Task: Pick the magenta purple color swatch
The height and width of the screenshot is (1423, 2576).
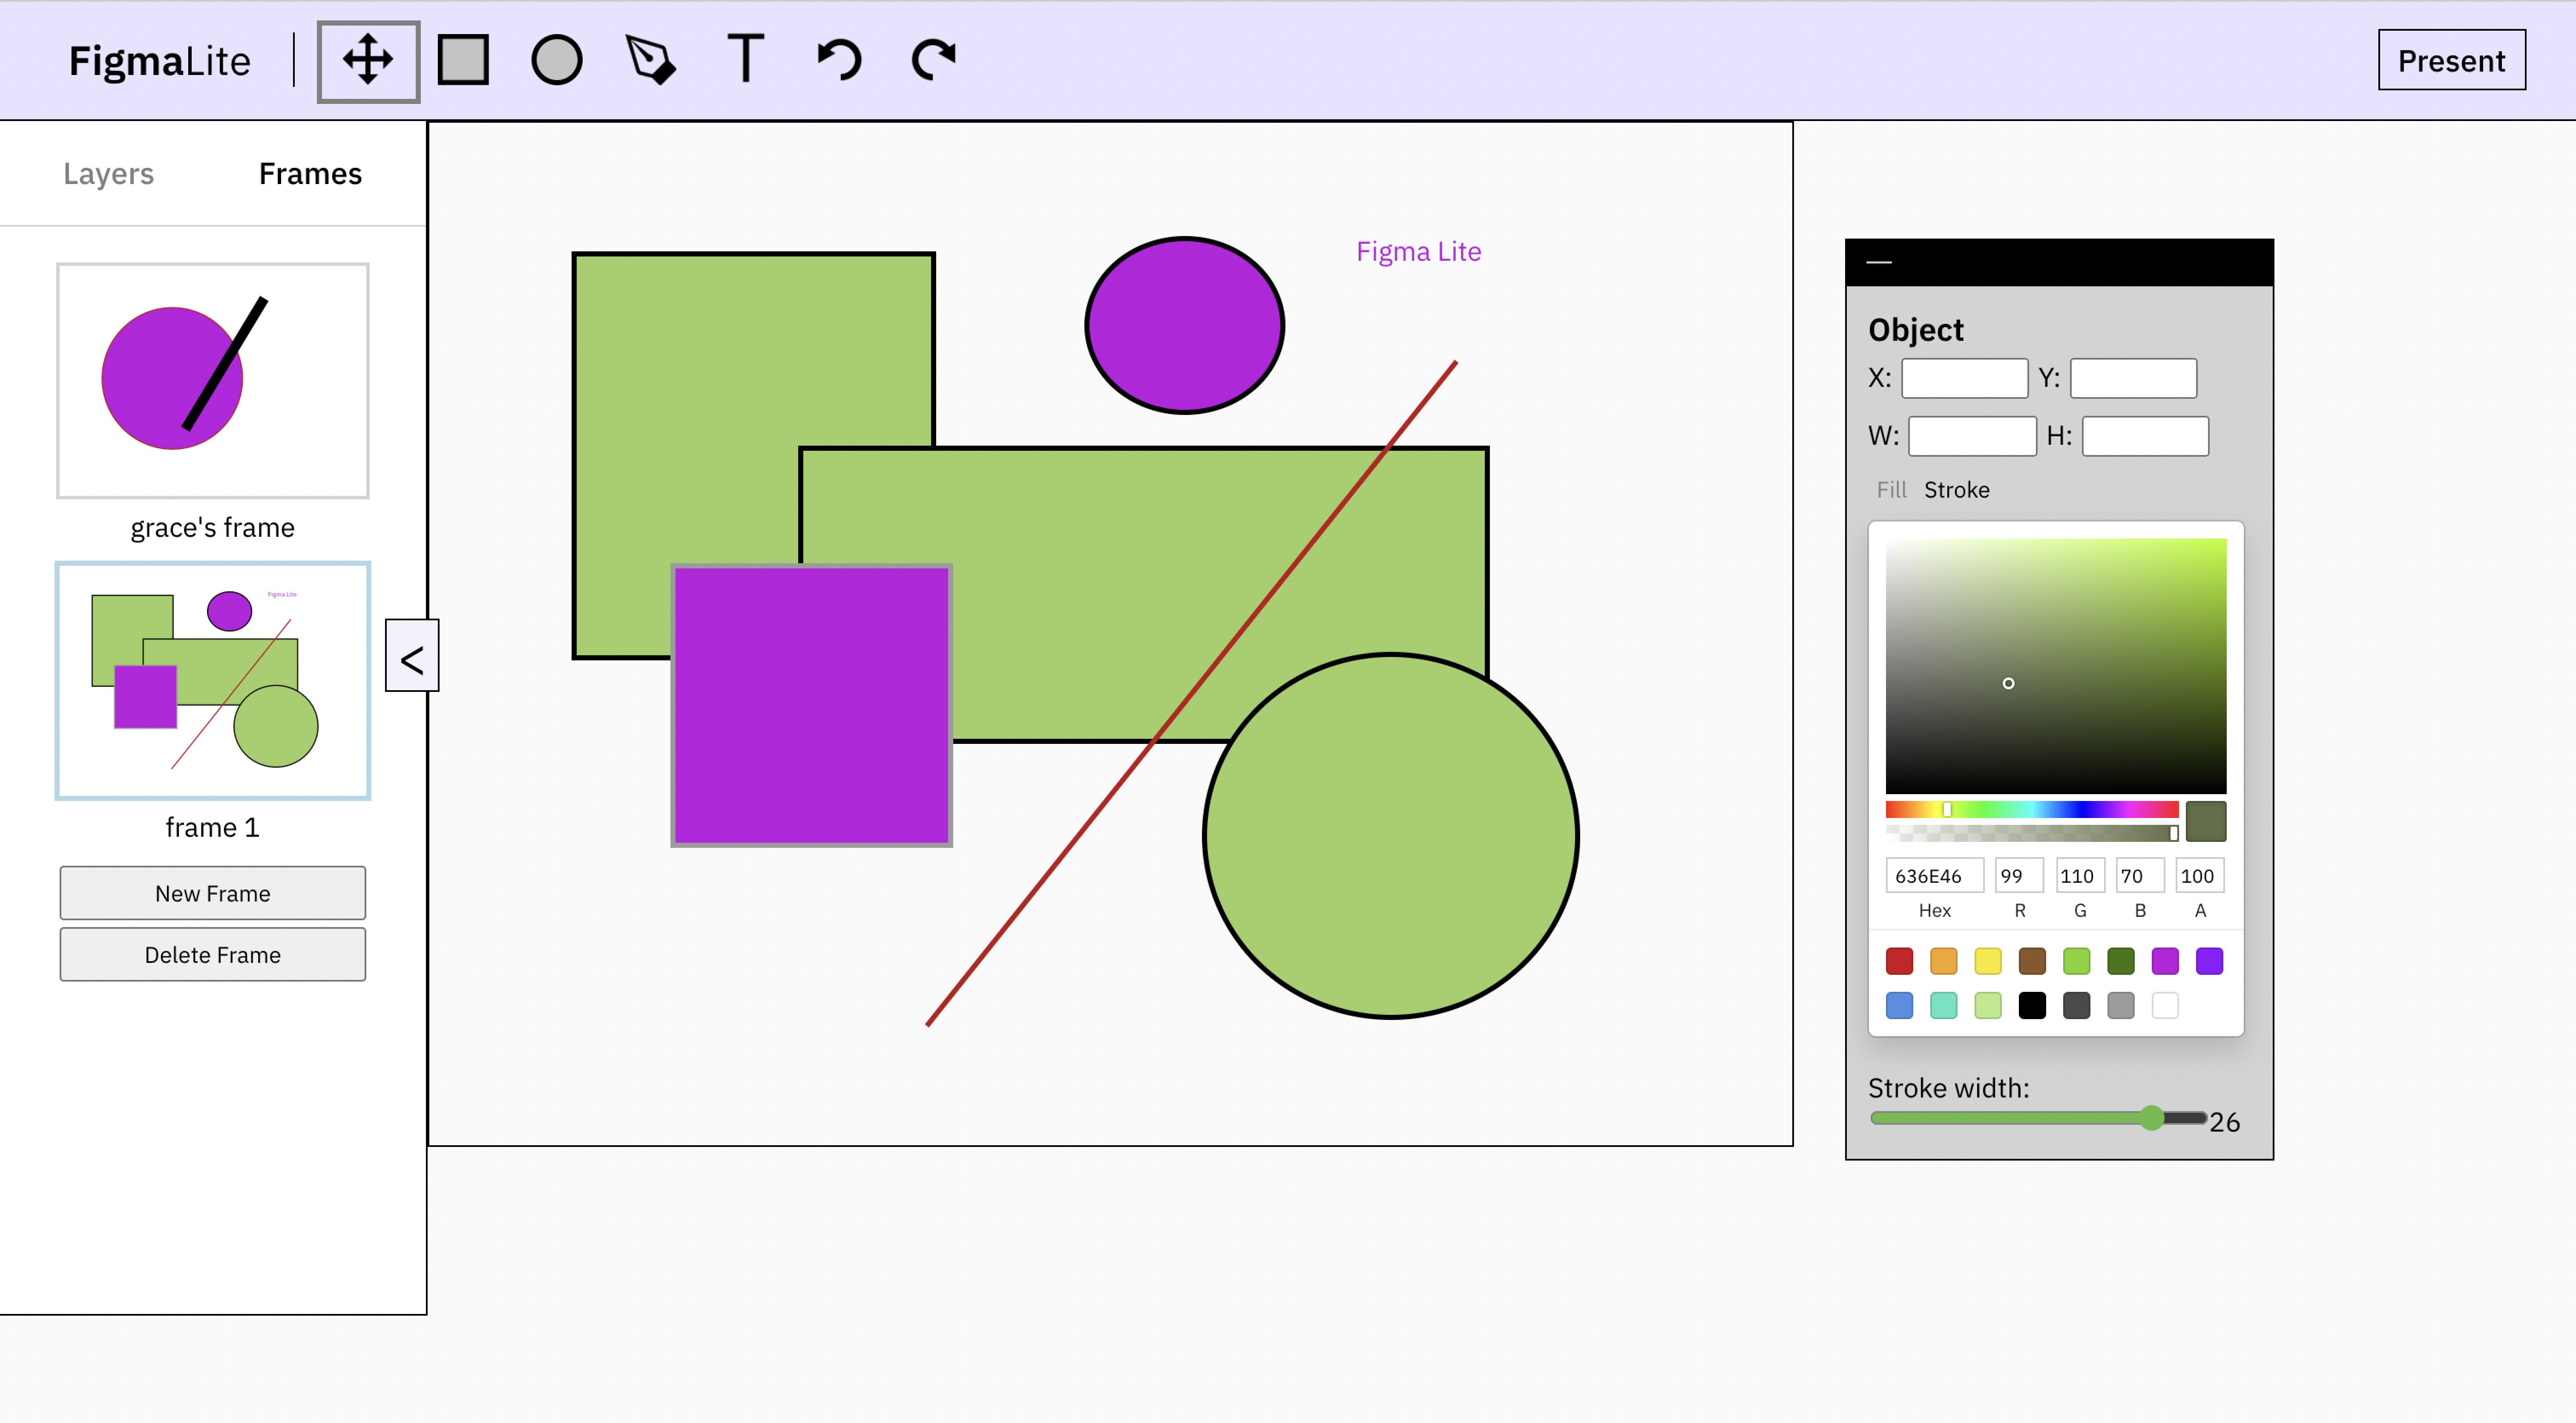Action: [x=2165, y=961]
